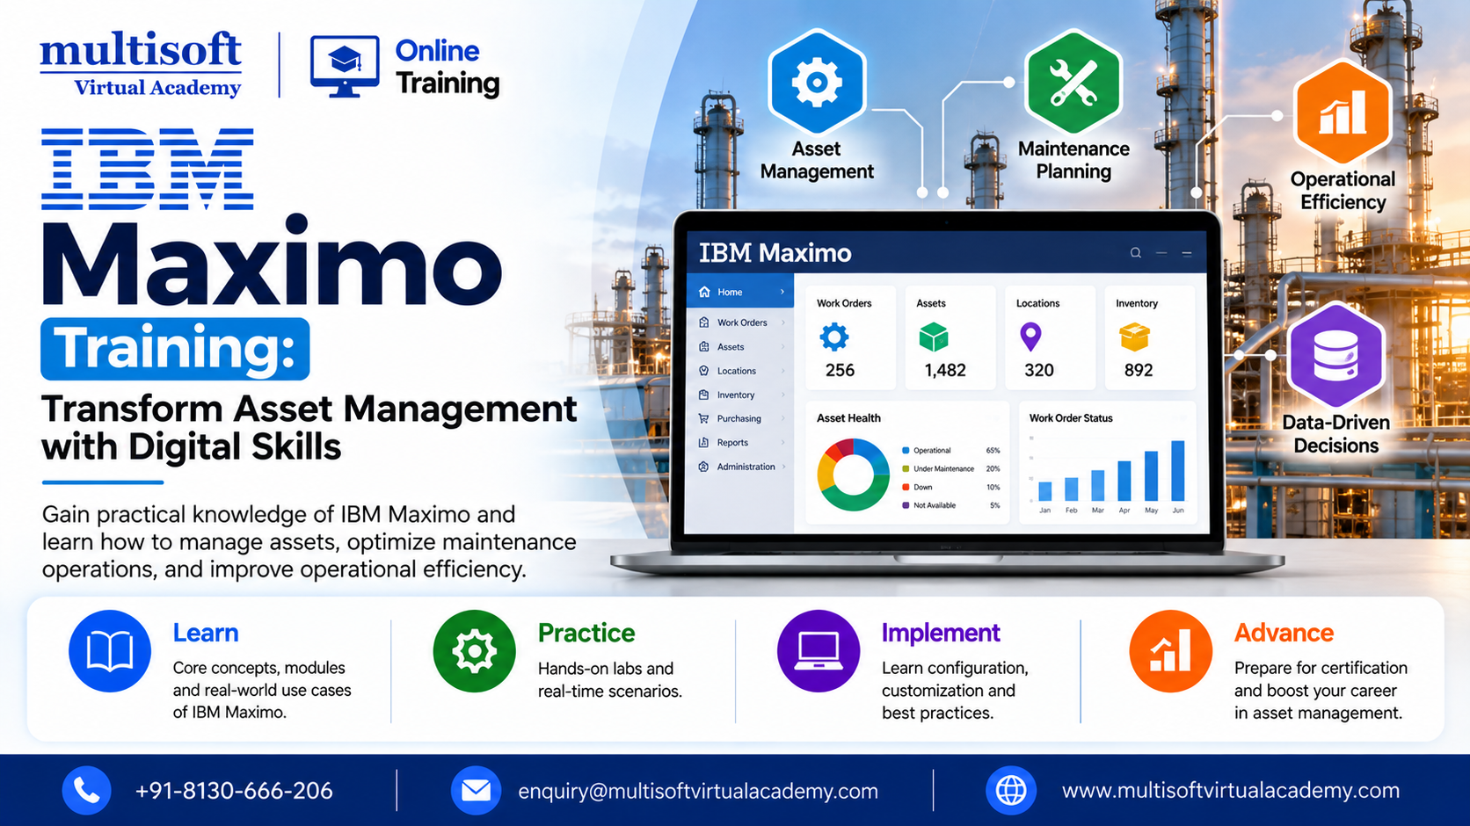Click the Down red legend swatch
Viewport: 1470px width, 826px height.
point(906,487)
